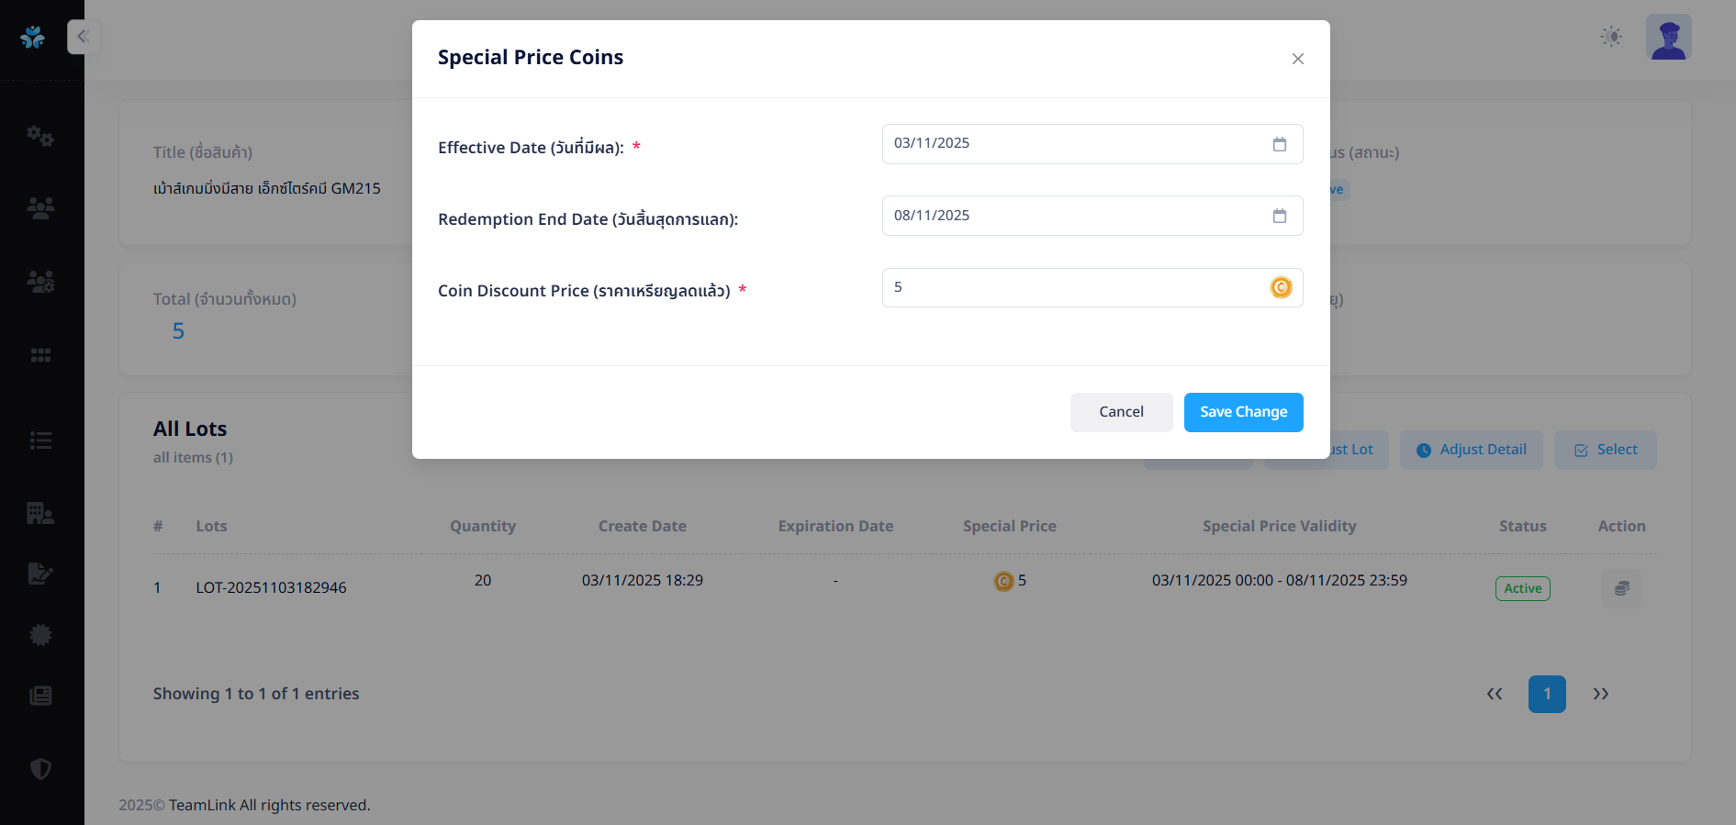Image resolution: width=1736 pixels, height=825 pixels.
Task: Open the Redemption End Date calendar picker
Action: click(x=1279, y=216)
